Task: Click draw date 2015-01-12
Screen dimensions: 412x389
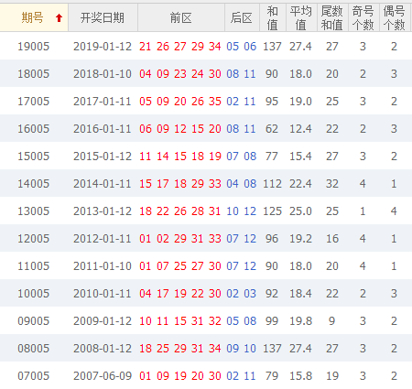Action: pyautogui.click(x=103, y=157)
